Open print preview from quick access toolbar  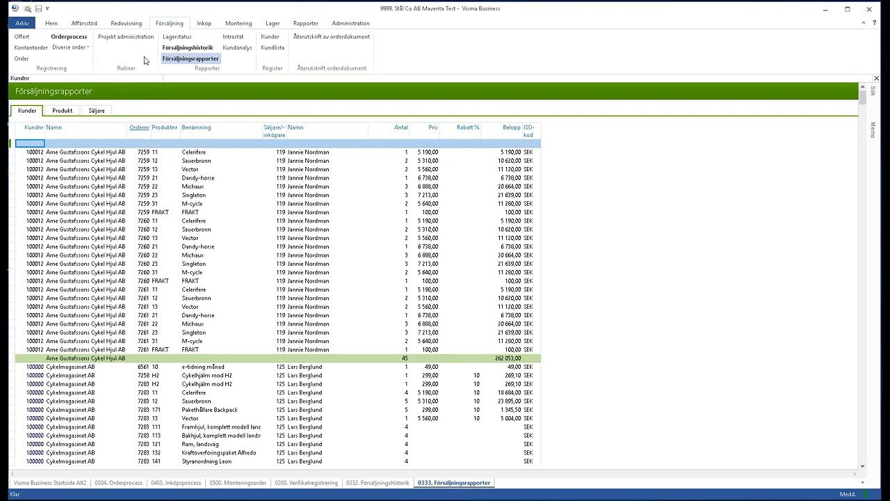point(27,9)
